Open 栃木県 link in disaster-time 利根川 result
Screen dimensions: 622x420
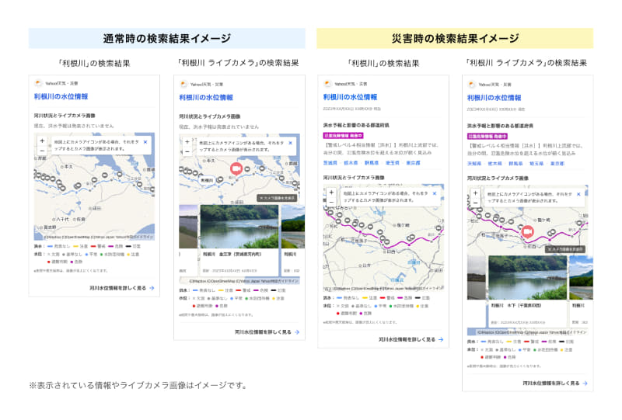351,163
